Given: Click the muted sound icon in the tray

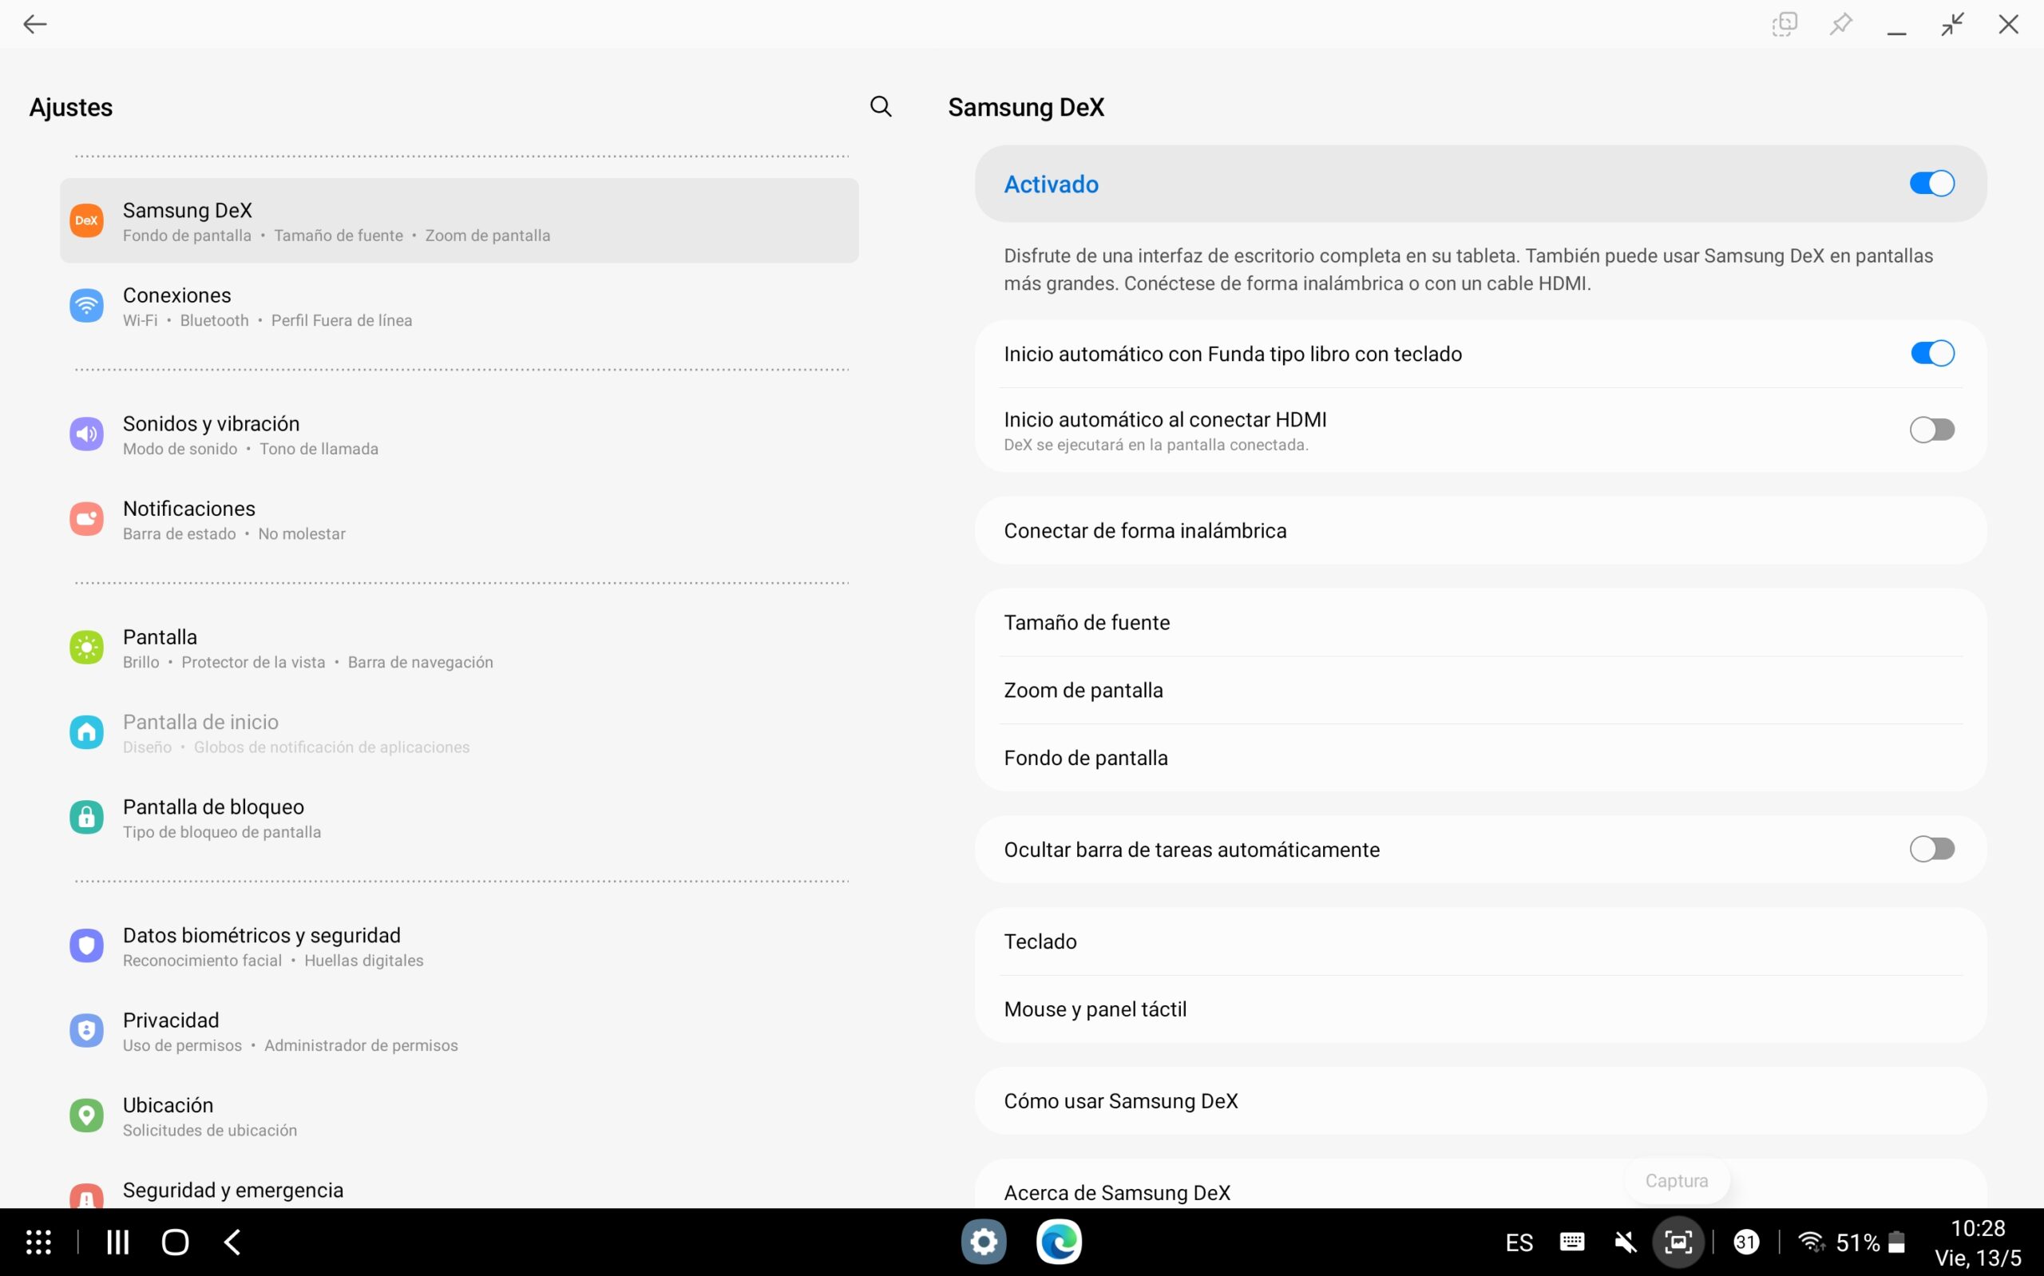Looking at the screenshot, I should tap(1625, 1242).
